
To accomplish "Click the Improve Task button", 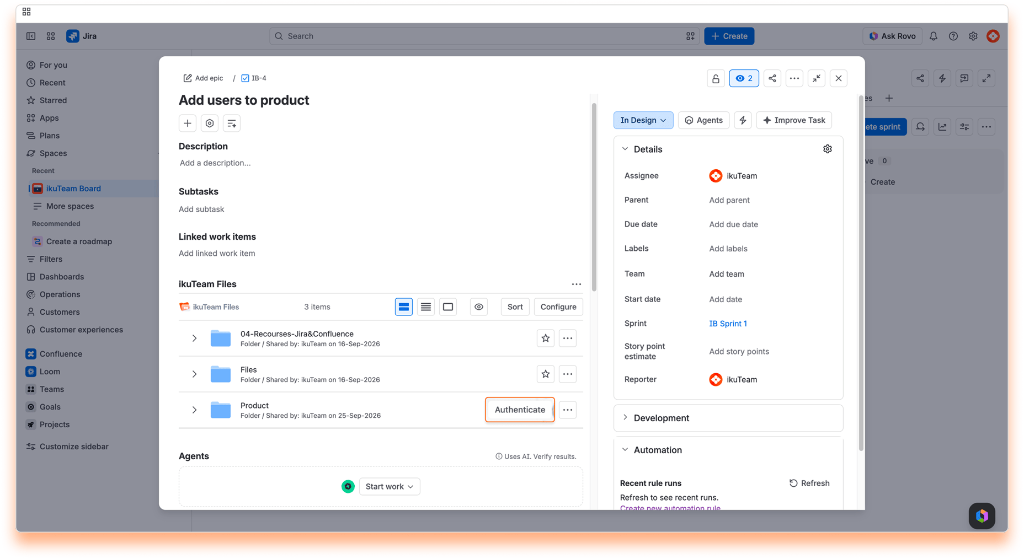I will (794, 120).
